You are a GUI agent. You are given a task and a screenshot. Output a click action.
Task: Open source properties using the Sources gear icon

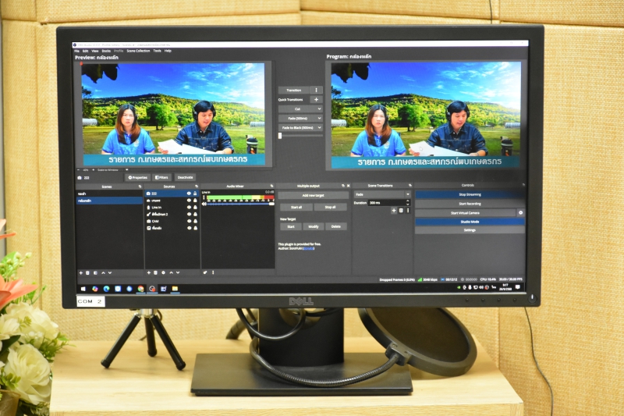pyautogui.click(x=162, y=272)
